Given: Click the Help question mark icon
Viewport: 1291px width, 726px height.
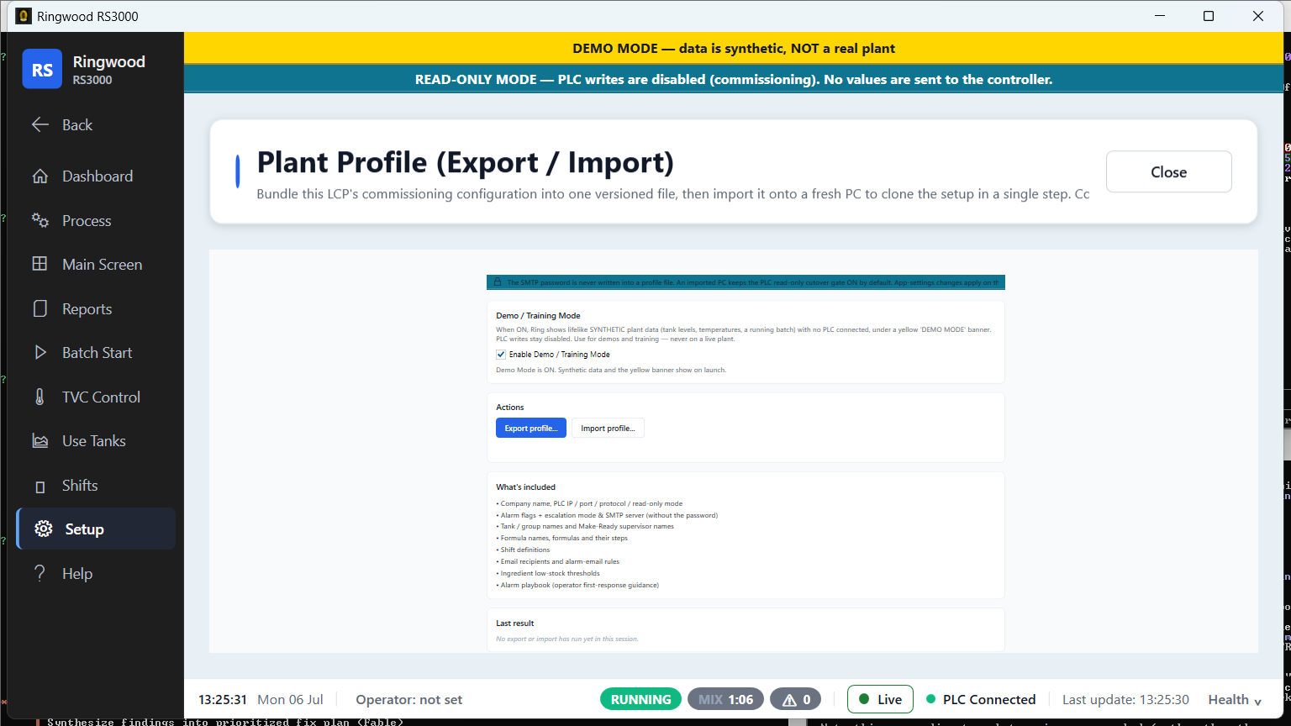Looking at the screenshot, I should click(40, 573).
